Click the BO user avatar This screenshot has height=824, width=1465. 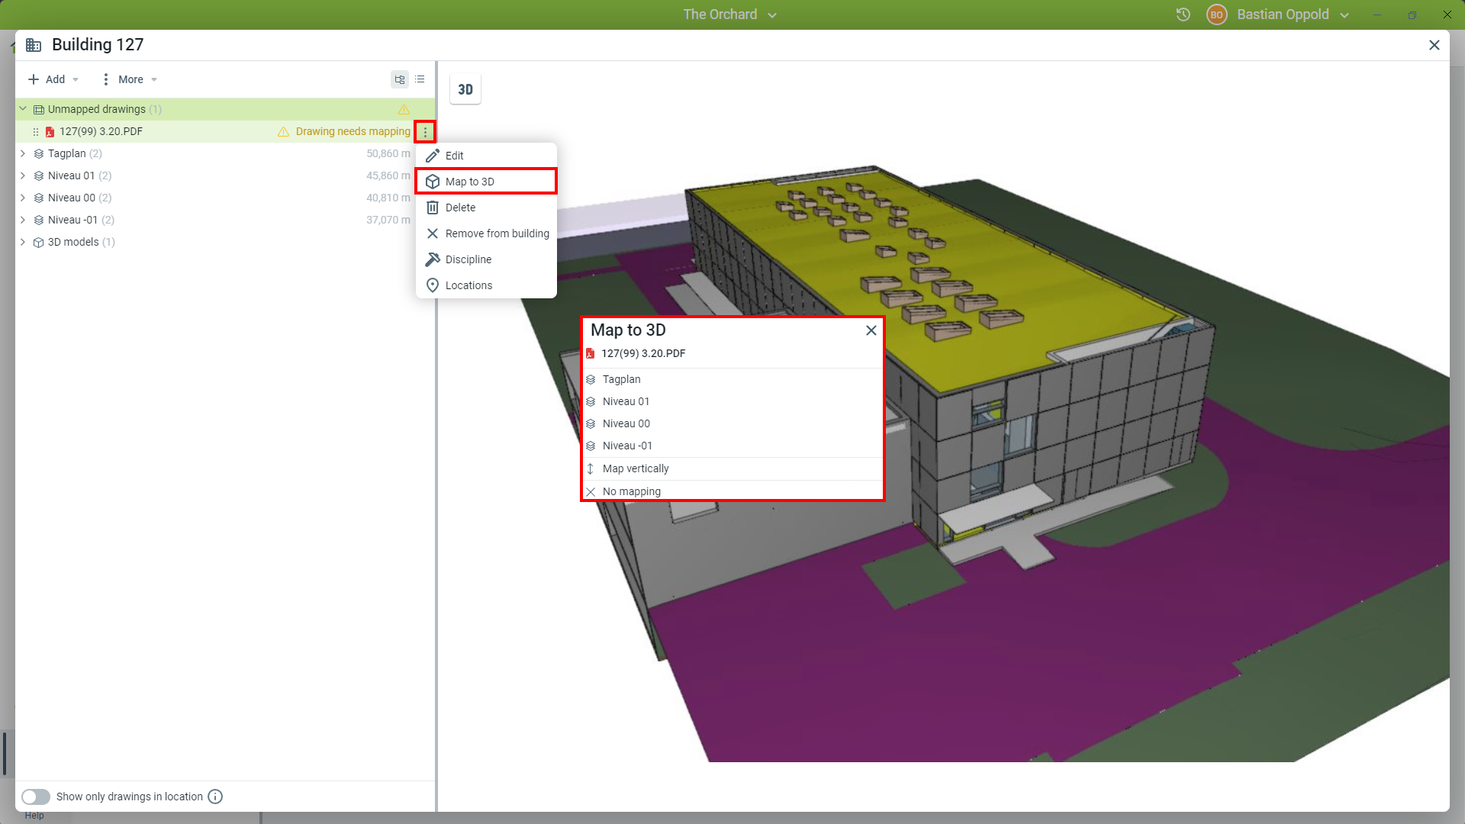[1216, 14]
